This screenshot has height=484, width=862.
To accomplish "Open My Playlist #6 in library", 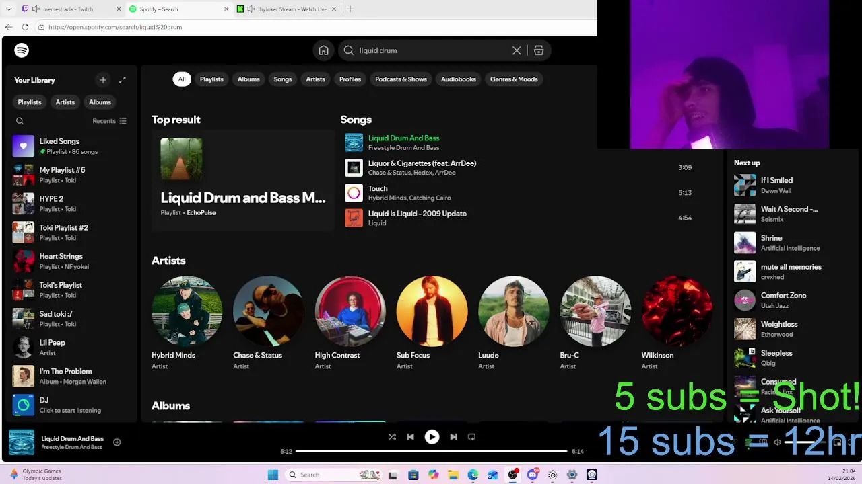I will (70, 175).
